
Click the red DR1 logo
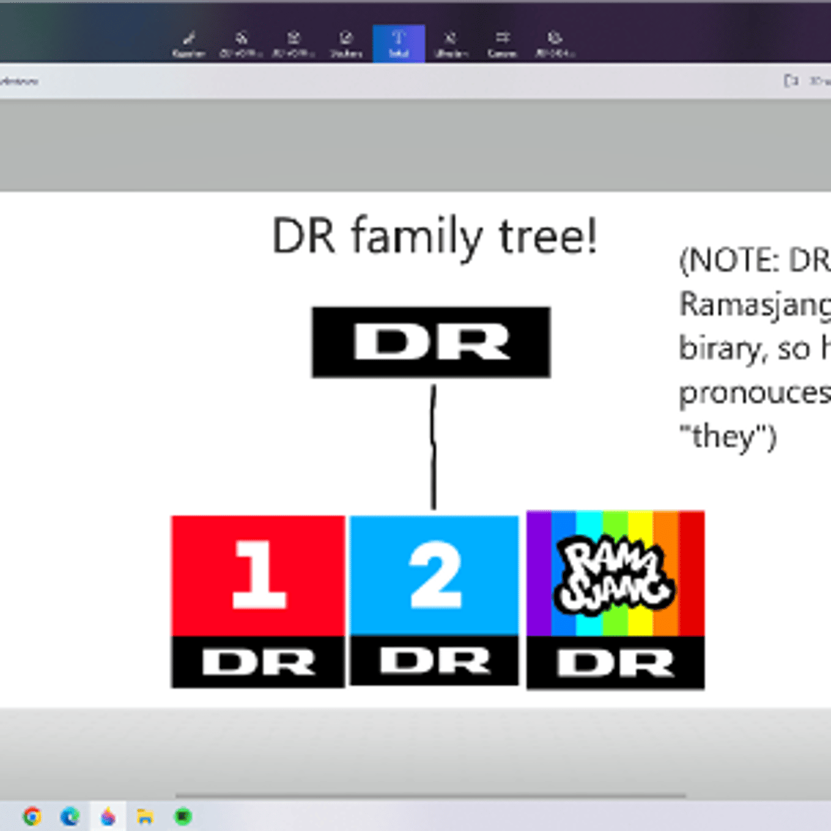[258, 601]
